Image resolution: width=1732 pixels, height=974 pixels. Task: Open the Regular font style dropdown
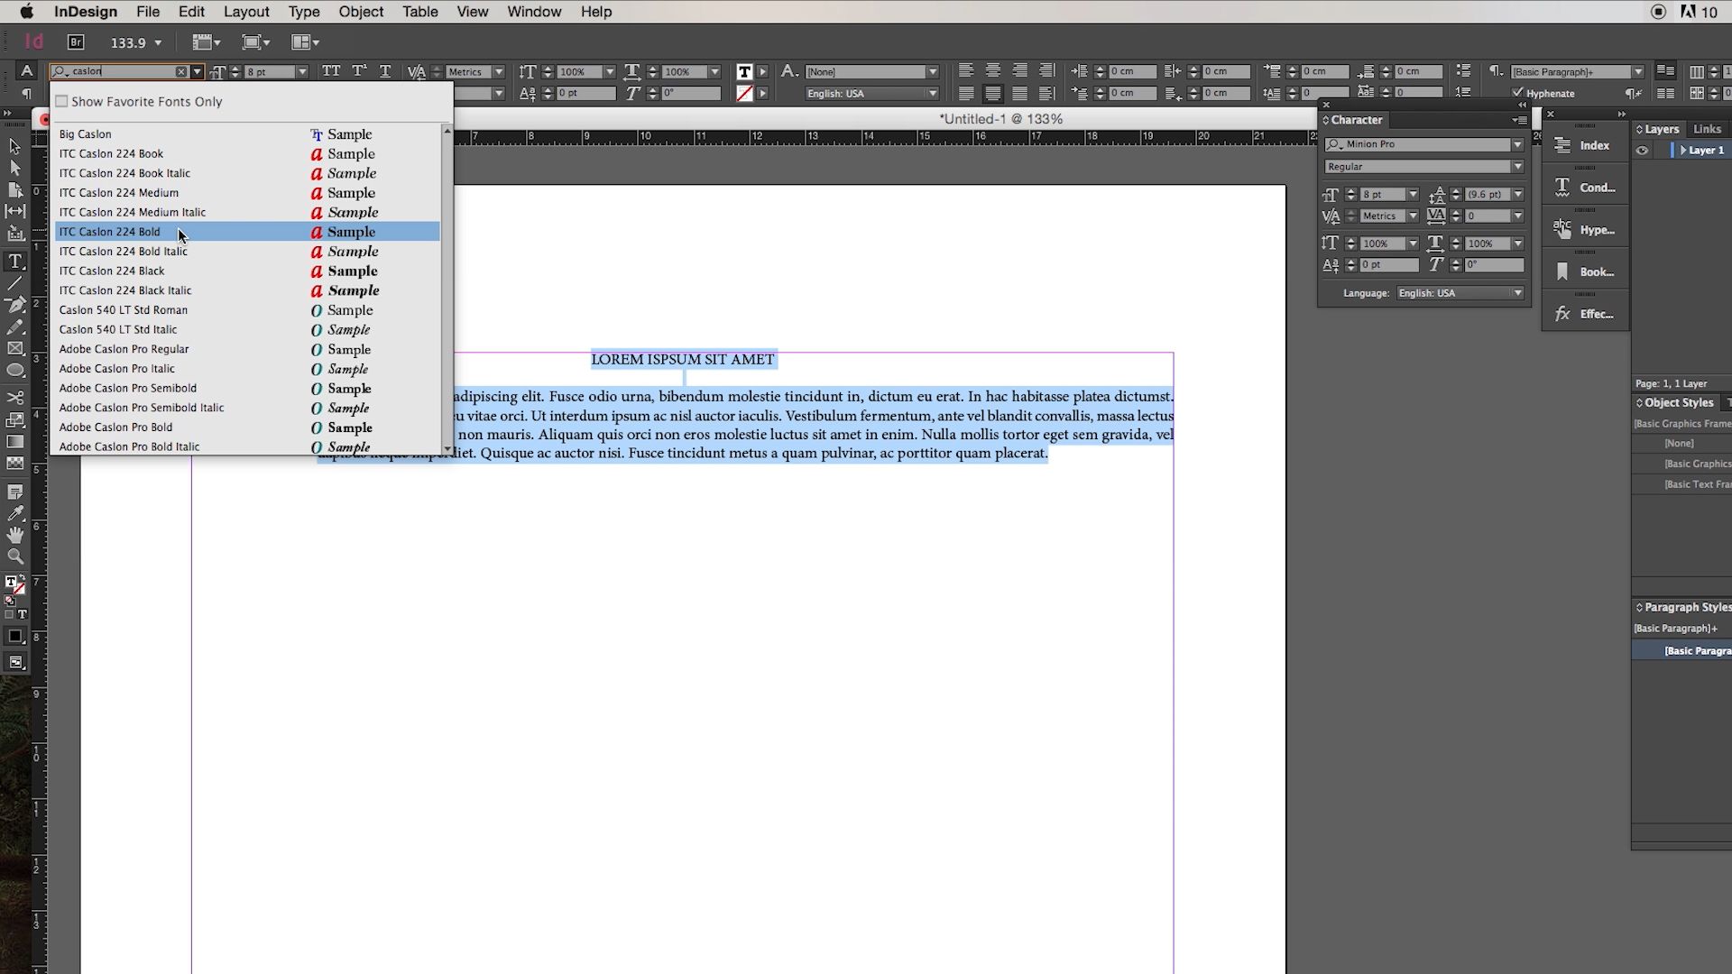[1517, 166]
